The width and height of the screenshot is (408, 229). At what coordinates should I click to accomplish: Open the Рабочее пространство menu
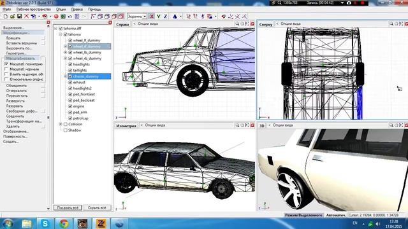[x=34, y=10]
